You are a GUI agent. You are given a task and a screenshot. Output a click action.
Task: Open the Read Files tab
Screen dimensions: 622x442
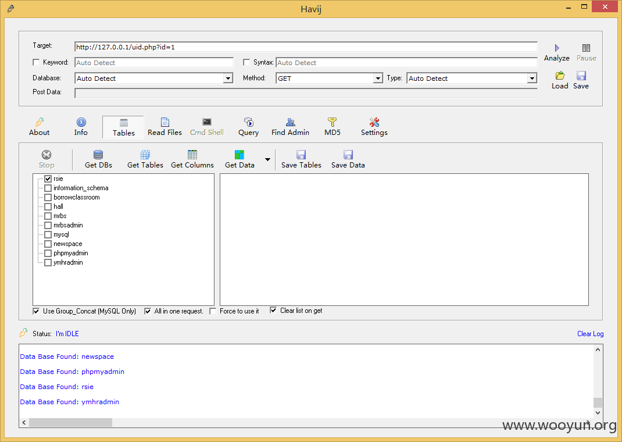[x=165, y=127]
